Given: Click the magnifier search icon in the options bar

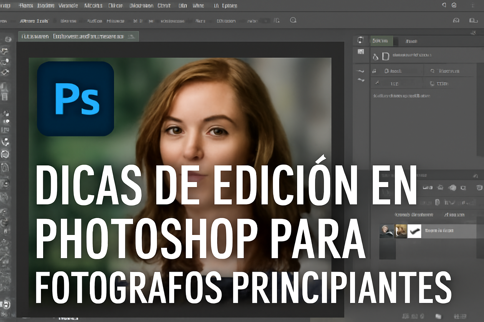Looking at the screenshot, I should tap(293, 20).
